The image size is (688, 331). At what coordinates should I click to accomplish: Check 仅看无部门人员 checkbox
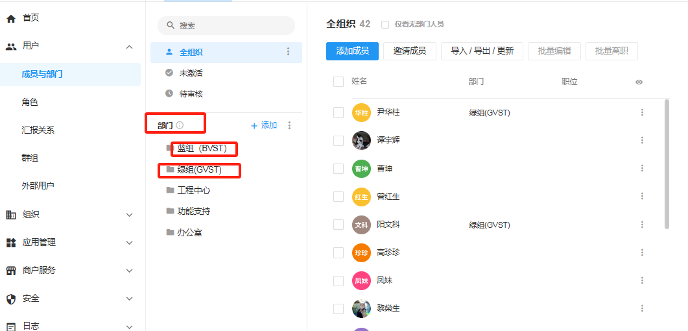pos(385,25)
